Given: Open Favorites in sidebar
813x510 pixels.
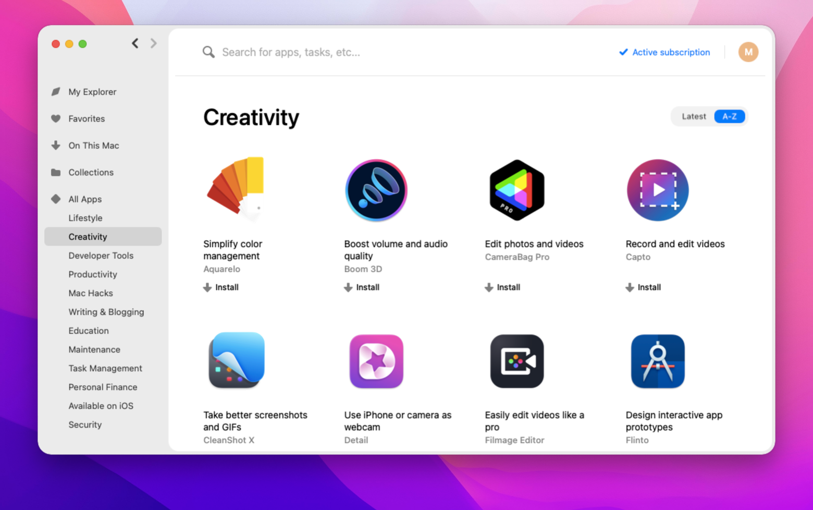Looking at the screenshot, I should (87, 118).
